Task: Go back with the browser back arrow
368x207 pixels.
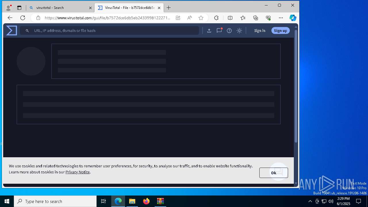Action: 10,18
